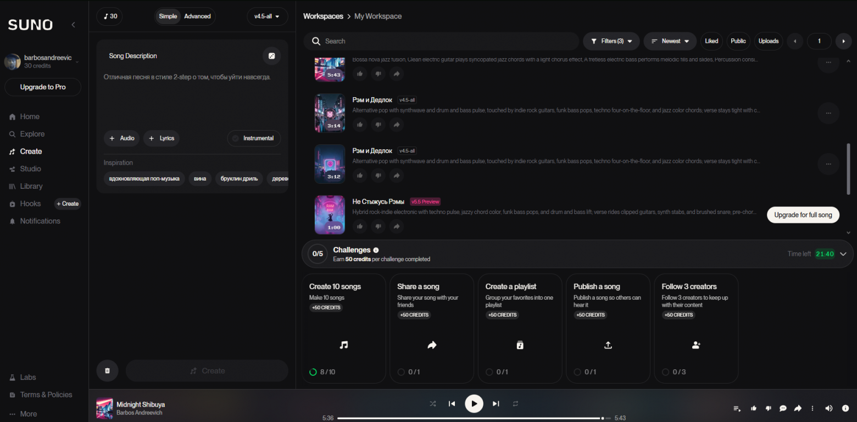The height and width of the screenshot is (422, 857).
Task: View Notifications in the sidebar
Action: pyautogui.click(x=34, y=221)
